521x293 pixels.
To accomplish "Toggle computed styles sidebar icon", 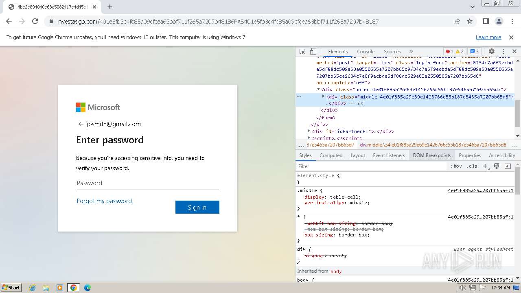I will pyautogui.click(x=508, y=166).
